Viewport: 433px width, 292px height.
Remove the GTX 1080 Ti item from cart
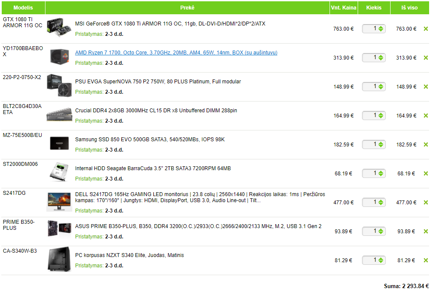pos(426,29)
